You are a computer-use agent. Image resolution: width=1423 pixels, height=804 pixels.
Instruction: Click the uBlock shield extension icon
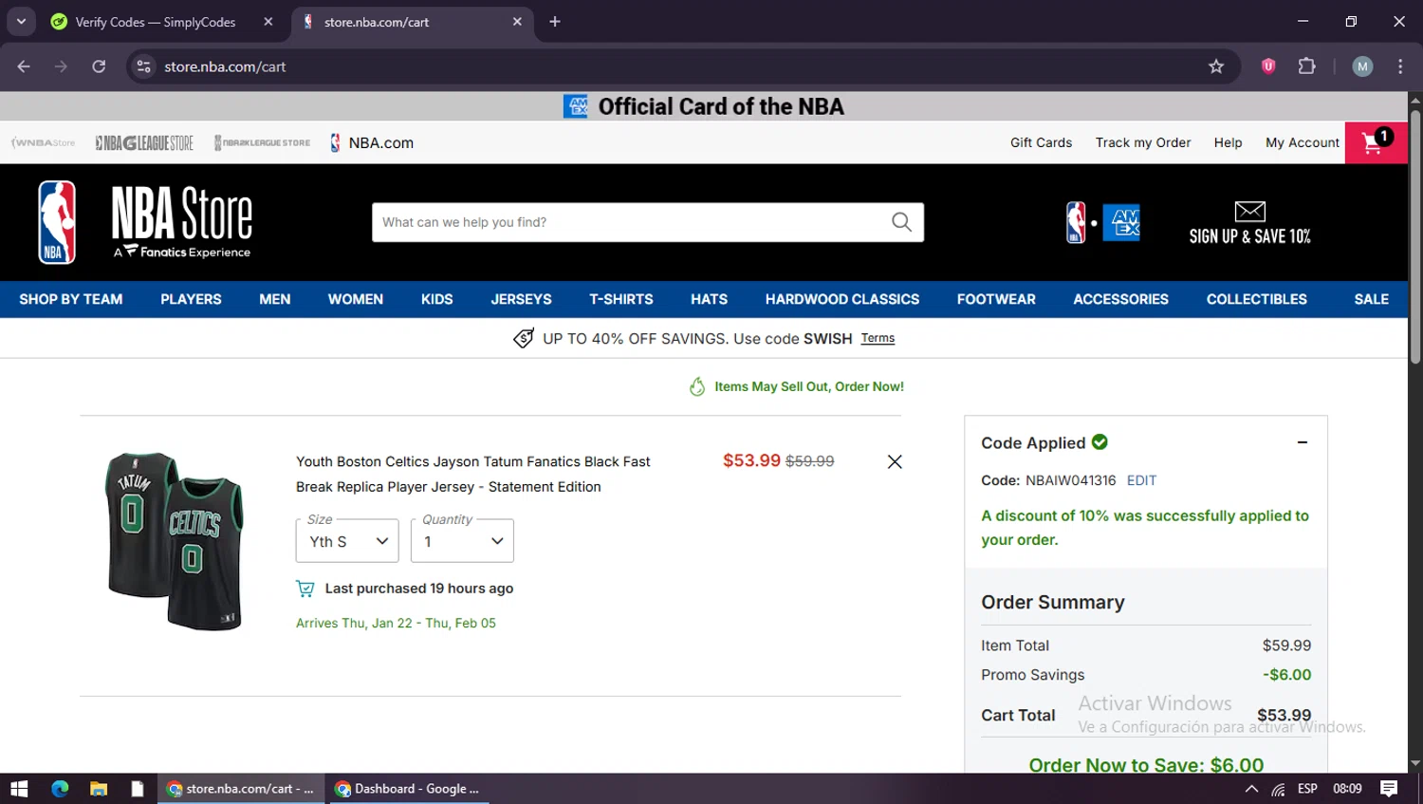(1268, 66)
